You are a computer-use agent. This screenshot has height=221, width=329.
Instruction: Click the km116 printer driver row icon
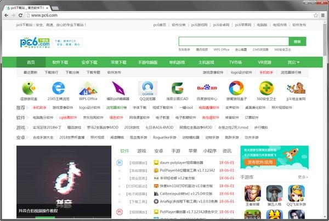pos(156,186)
